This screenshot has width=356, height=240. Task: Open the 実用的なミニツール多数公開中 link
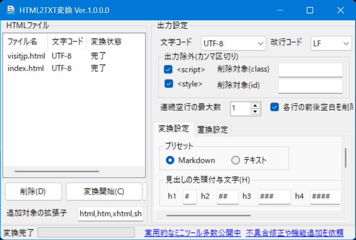click(x=193, y=233)
